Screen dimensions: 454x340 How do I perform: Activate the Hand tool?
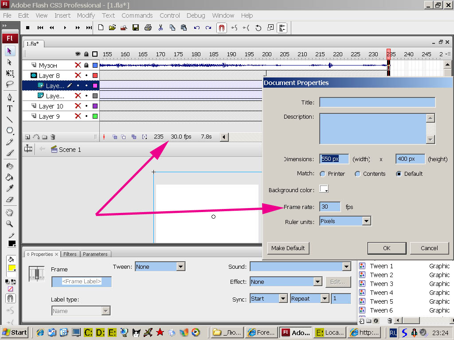pyautogui.click(x=10, y=213)
